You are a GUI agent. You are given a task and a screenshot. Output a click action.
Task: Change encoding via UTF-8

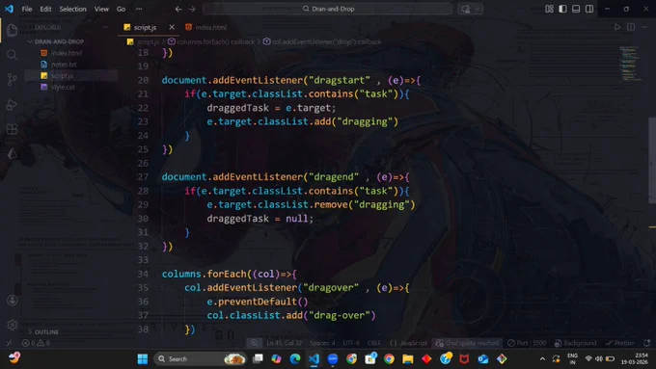351,343
